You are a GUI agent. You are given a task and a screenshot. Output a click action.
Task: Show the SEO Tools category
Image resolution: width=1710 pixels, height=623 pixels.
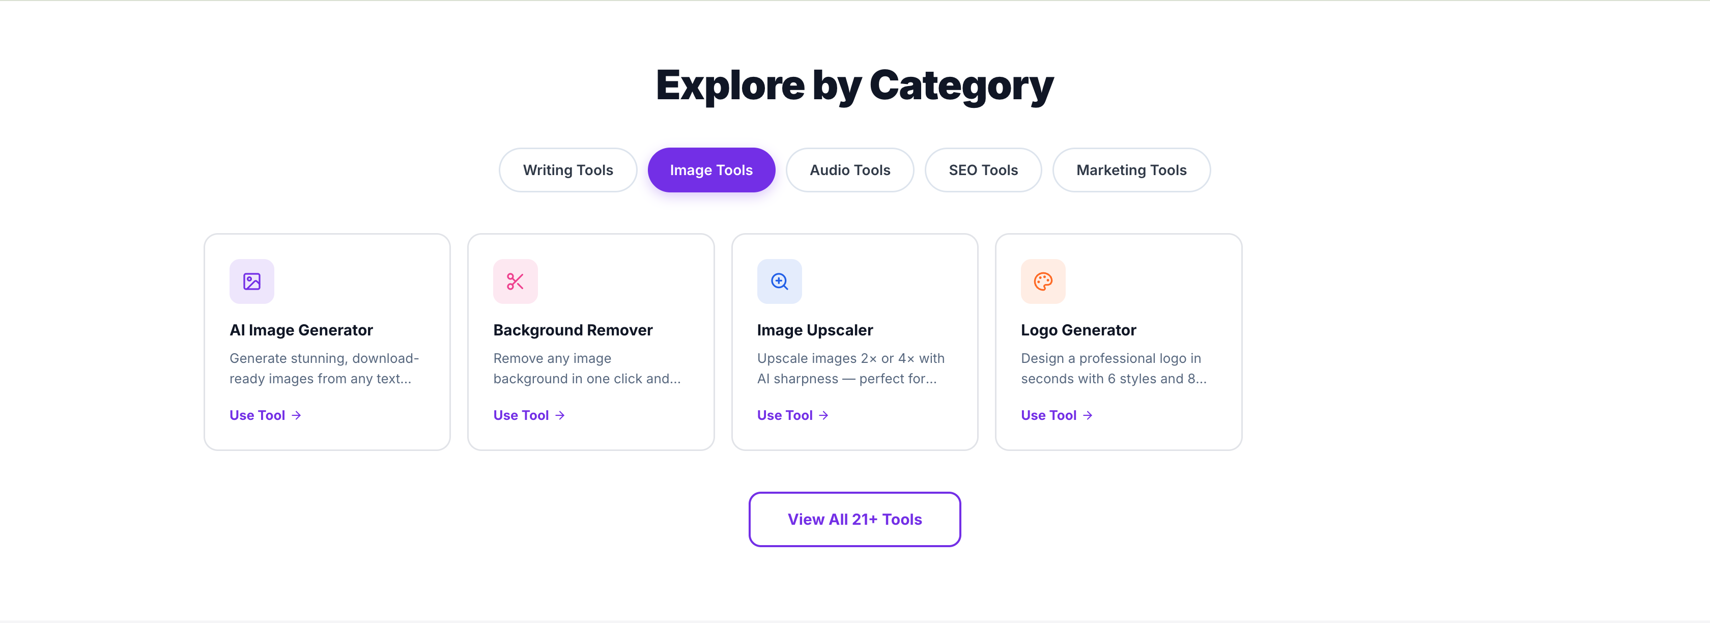[983, 170]
